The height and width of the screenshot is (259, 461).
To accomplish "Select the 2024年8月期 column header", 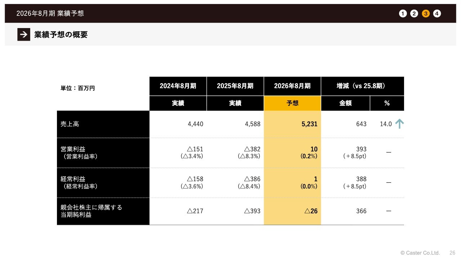I will (178, 86).
